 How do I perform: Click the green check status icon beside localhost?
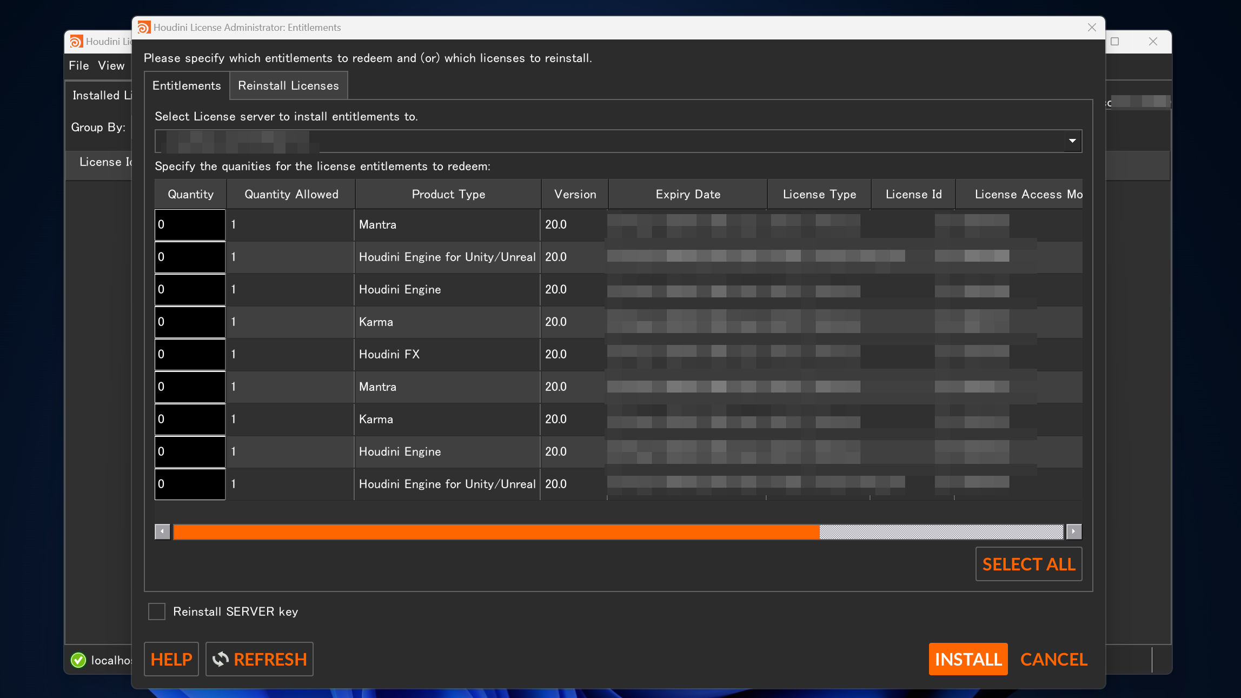pyautogui.click(x=78, y=660)
